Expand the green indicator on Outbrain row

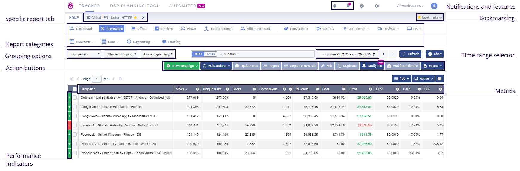[x=70, y=97]
